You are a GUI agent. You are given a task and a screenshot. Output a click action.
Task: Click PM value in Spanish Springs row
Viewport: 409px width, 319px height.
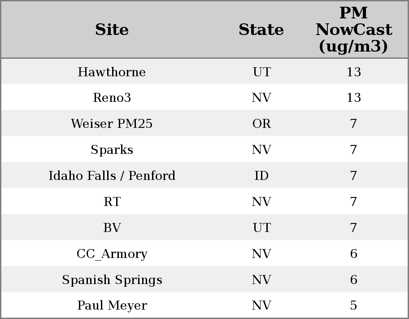(x=353, y=280)
